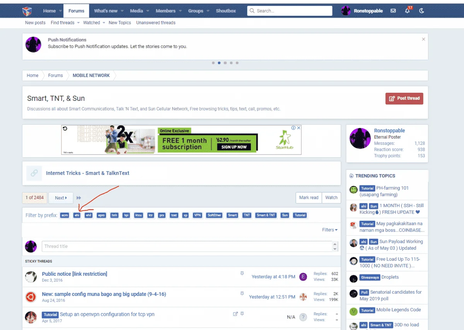Click SIGN UP NOW on StarHub ad
The height and width of the screenshot is (330, 464).
[234, 147]
